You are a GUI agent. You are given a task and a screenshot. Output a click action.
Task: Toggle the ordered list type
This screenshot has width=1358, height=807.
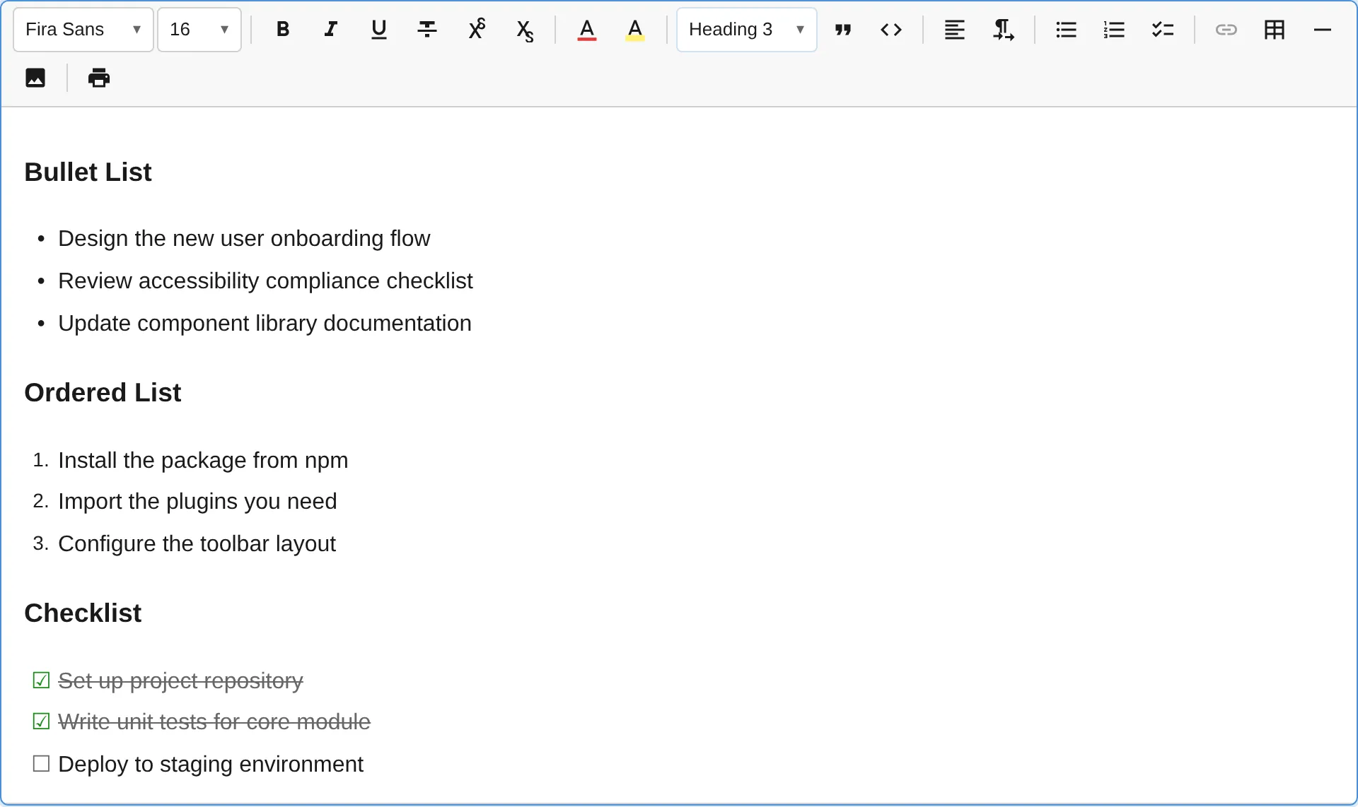click(1114, 29)
